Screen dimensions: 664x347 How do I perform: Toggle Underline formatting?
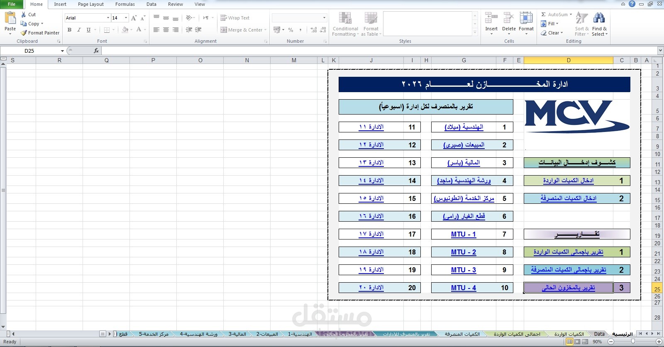[x=88, y=30]
